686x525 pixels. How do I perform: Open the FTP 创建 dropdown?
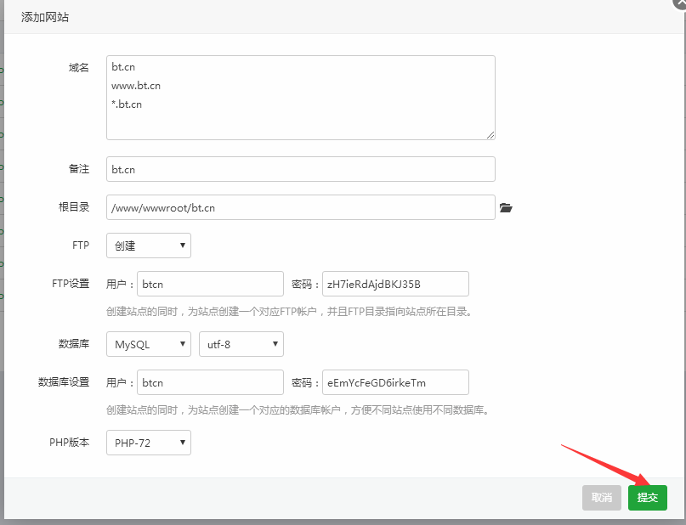coord(149,246)
